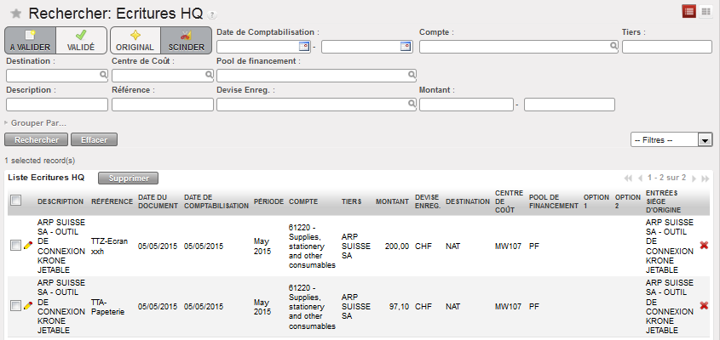Delete the TTA-Papeterie row with red X
Screen dimensions: 720x340
[x=704, y=305]
